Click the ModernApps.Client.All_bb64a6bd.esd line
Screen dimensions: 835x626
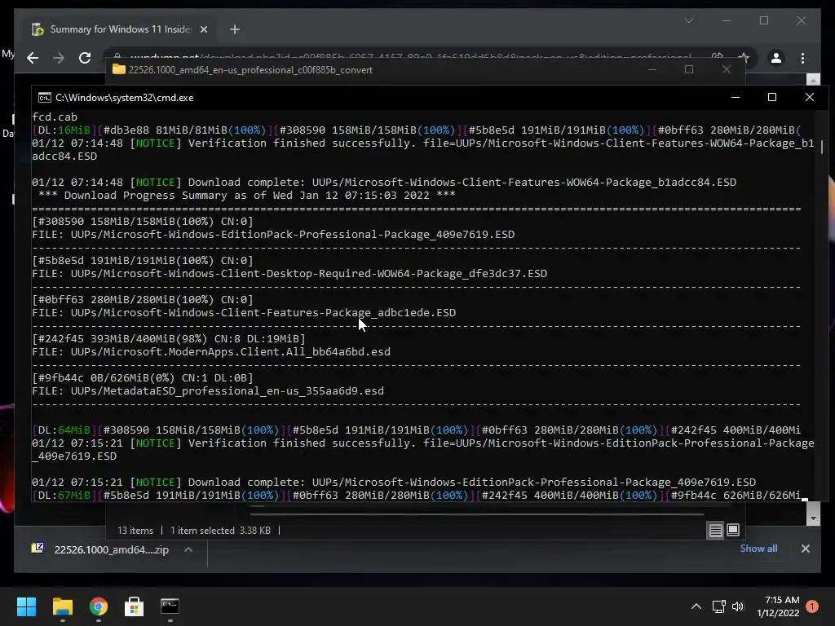tap(211, 352)
